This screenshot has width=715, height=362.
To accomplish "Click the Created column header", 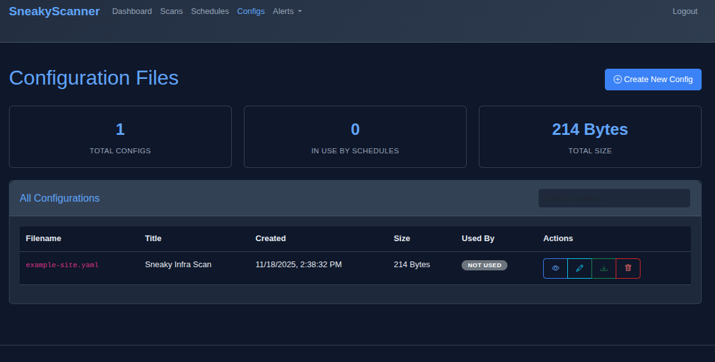I will [x=271, y=239].
